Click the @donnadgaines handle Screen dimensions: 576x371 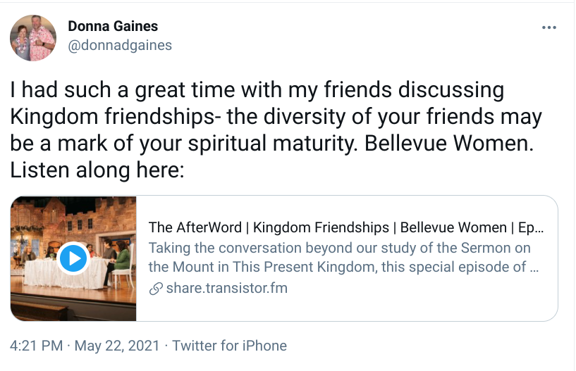119,45
